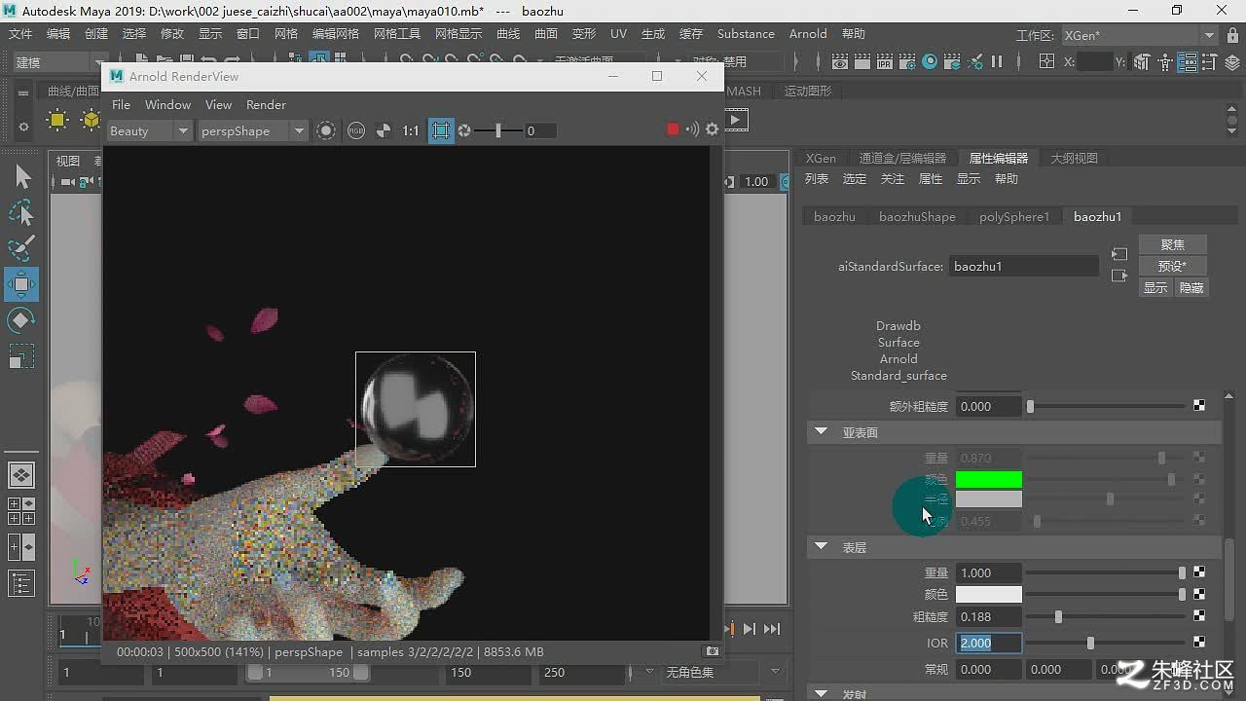Open the XGen workspace dropdown
Image resolution: width=1246 pixels, height=701 pixels.
(x=1139, y=35)
